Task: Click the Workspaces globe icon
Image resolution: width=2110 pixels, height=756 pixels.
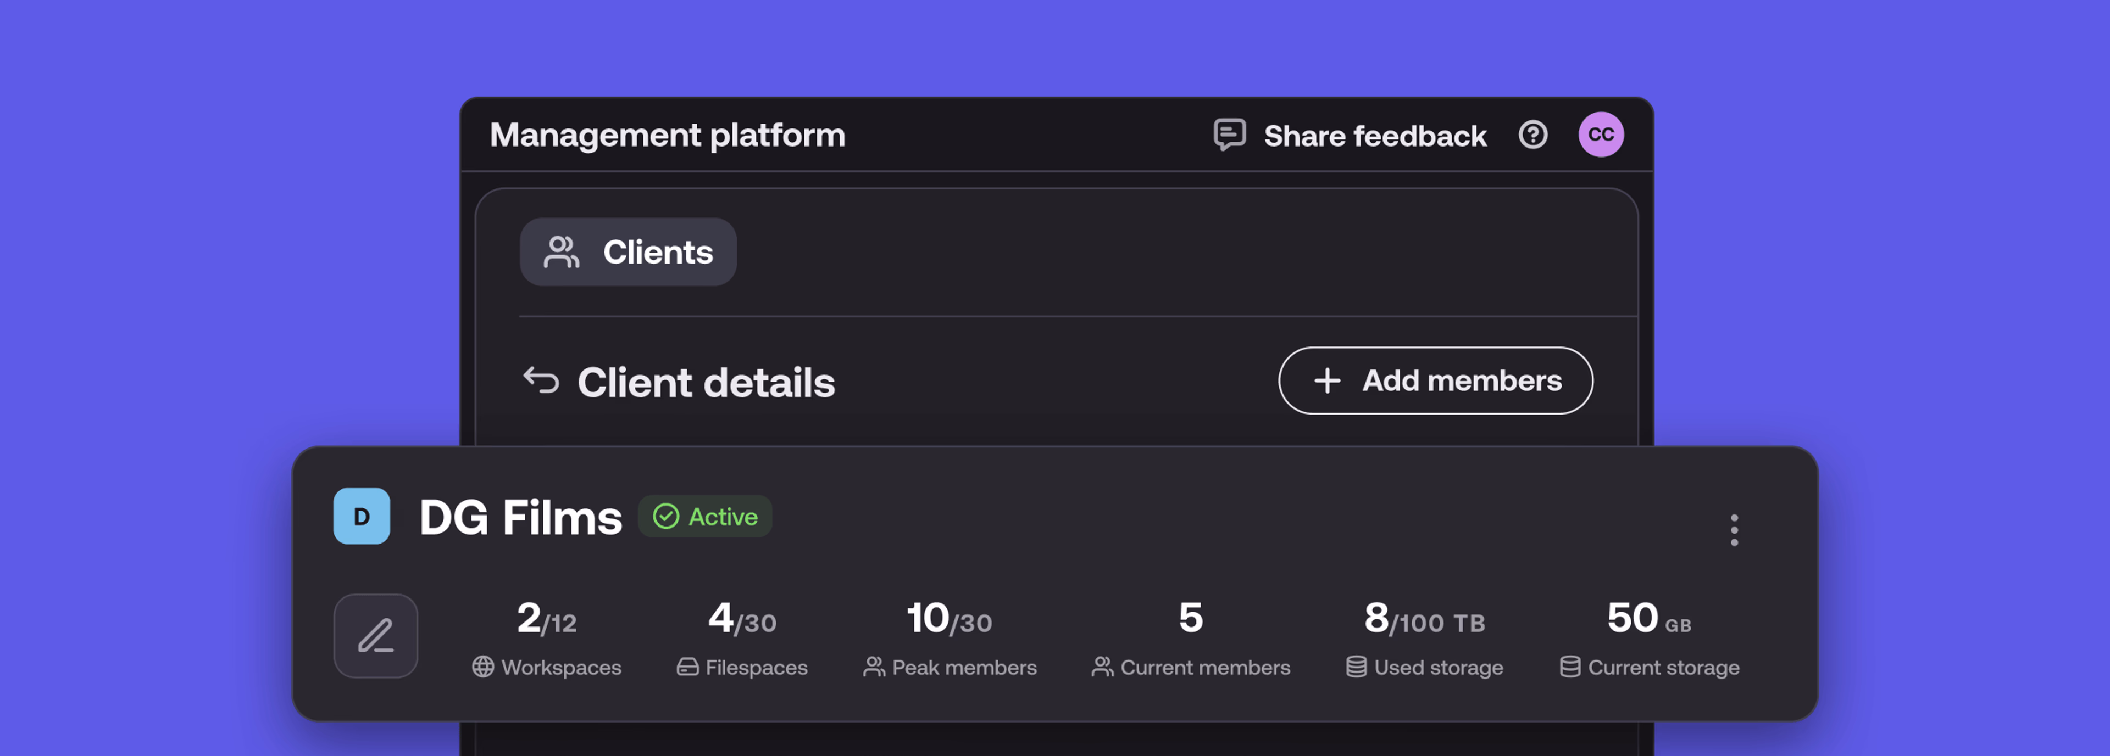Action: (482, 667)
